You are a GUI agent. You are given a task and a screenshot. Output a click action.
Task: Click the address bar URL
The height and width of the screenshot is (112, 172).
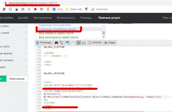coord(33,3)
